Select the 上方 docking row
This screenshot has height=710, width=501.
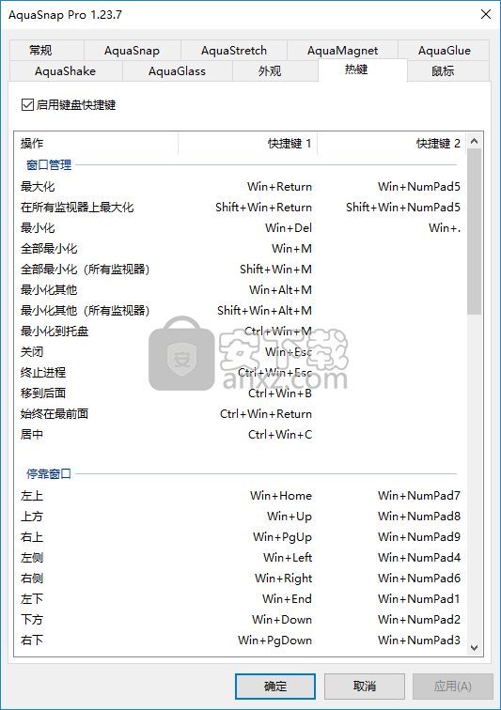tap(241, 517)
